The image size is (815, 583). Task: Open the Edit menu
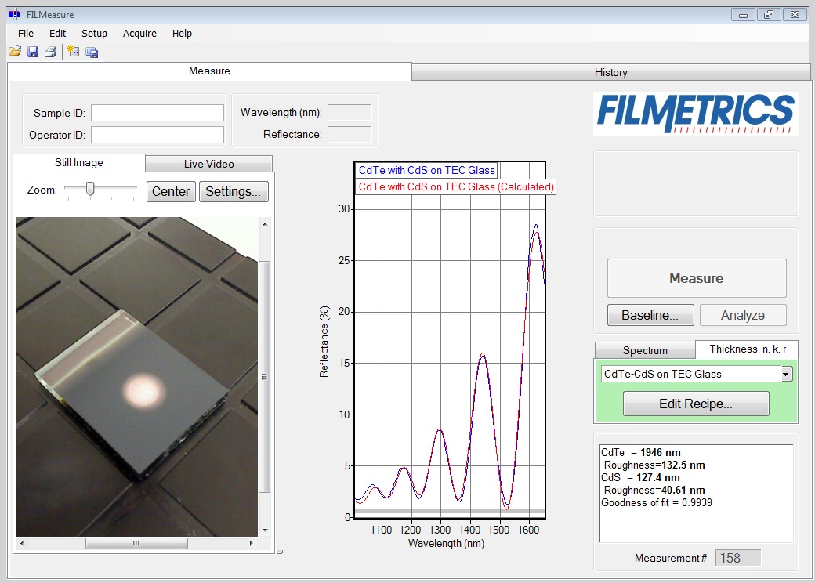point(57,33)
